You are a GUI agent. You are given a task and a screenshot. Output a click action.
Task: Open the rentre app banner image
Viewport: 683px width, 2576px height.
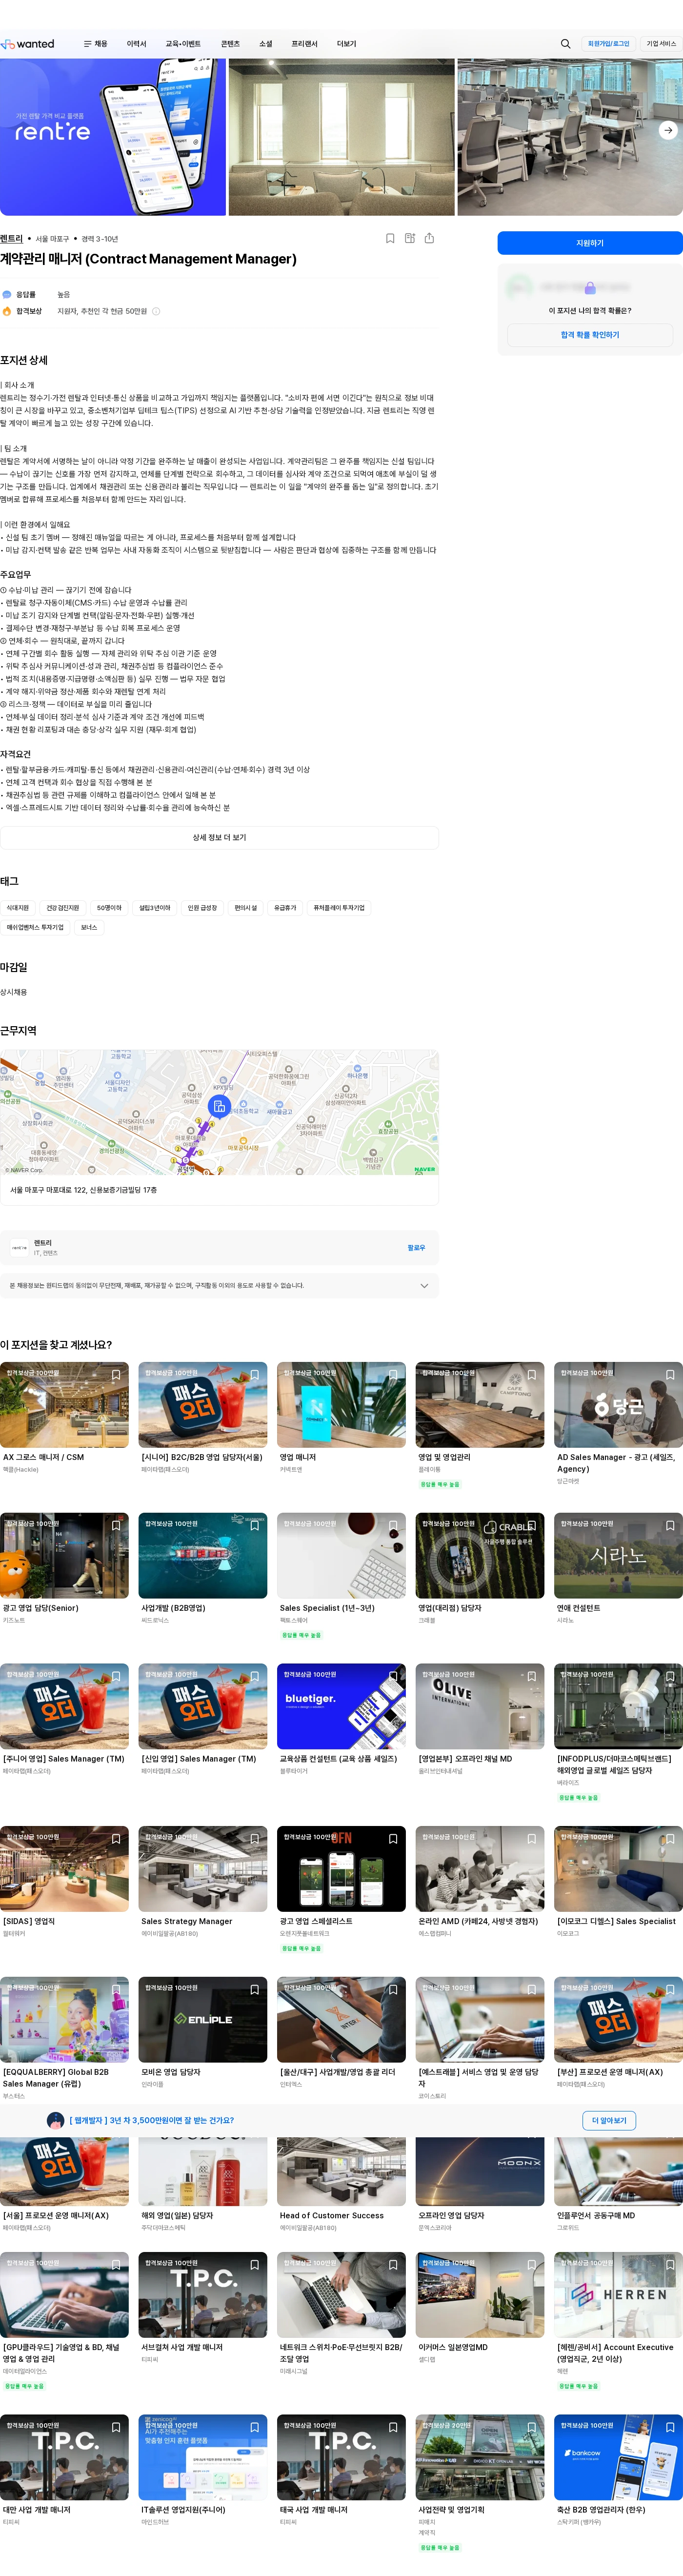coord(113,137)
